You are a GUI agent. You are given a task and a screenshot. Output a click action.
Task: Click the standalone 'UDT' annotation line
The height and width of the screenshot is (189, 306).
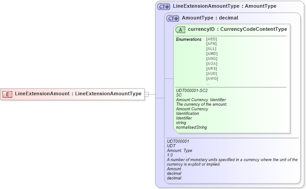pyautogui.click(x=171, y=146)
